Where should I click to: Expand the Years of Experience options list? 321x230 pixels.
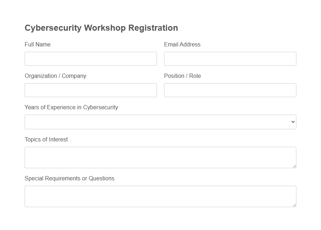(160, 122)
